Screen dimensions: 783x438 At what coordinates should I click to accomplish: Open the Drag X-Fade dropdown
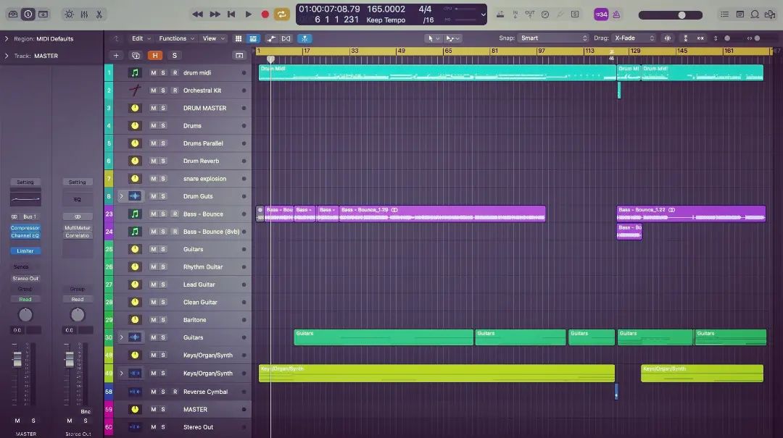634,38
